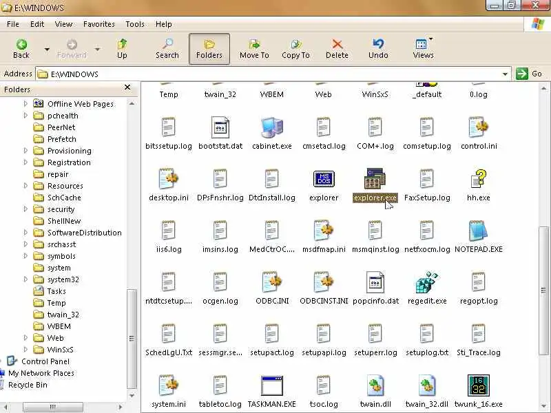Click the Folders pane vertical scrollbar thumb

(x=132, y=339)
